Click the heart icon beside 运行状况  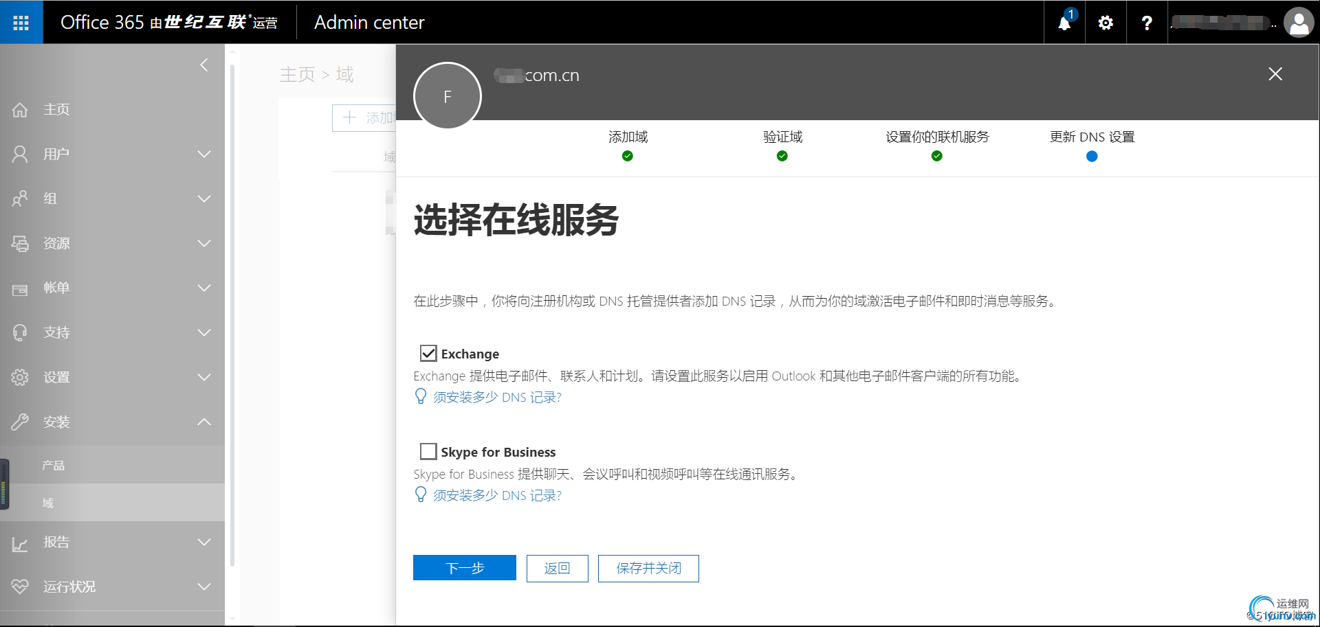20,587
